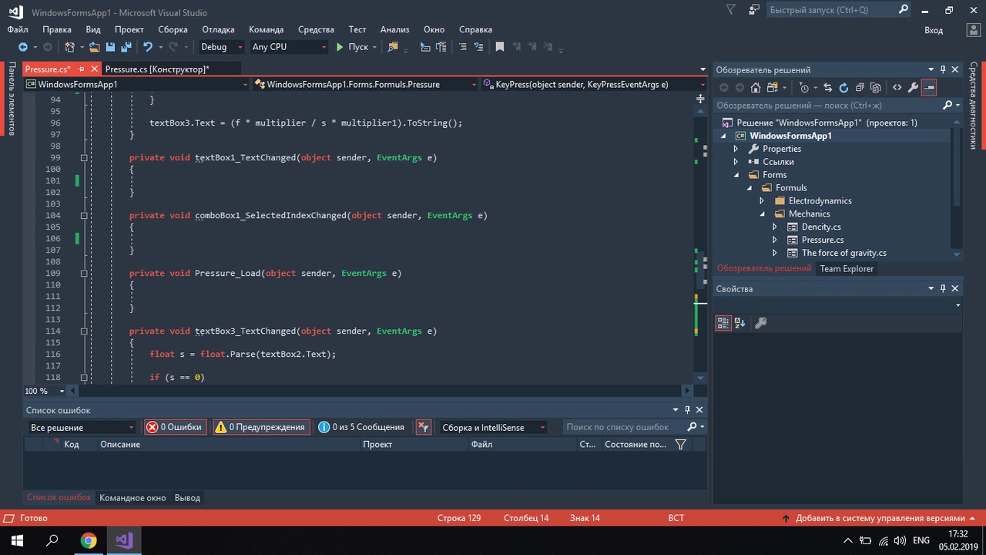
Task: Expand the Dencity.cs file node
Action: [x=775, y=227]
